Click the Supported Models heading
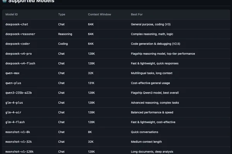Viewport: 232px width, 154px height. [x=31, y=1]
